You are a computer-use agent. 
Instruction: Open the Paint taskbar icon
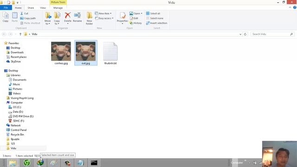click(54, 163)
